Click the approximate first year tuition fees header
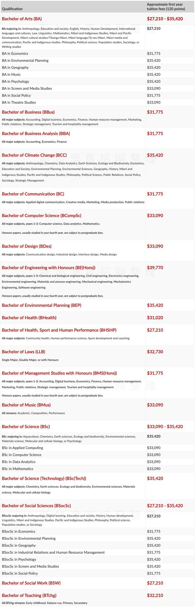This screenshot has height=608, width=195. coord(166,7)
